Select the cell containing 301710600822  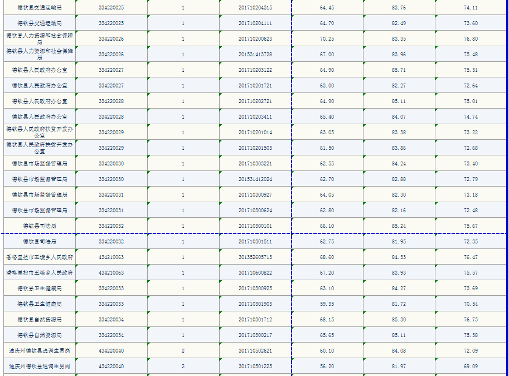click(255, 273)
